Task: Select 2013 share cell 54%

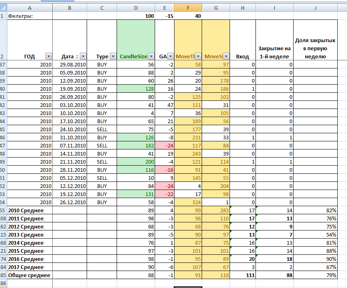Action: pos(315,235)
